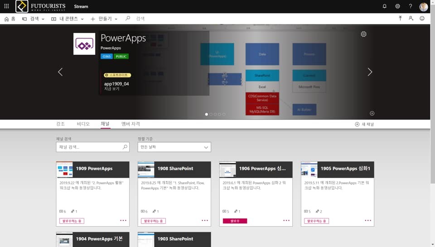Open more options for 1908 SharePoint channel
435x247 pixels.
[205, 221]
